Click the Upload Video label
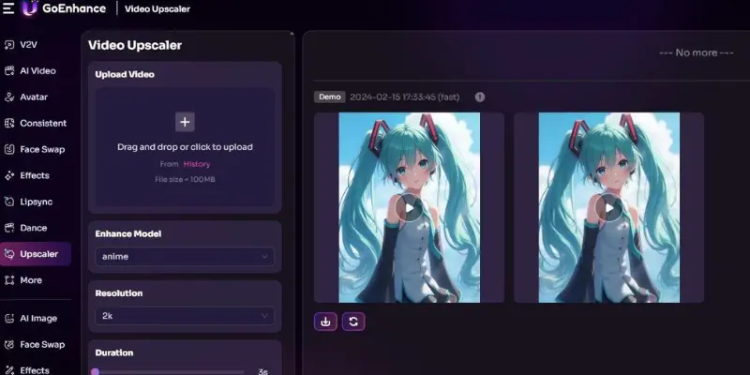 pos(125,75)
